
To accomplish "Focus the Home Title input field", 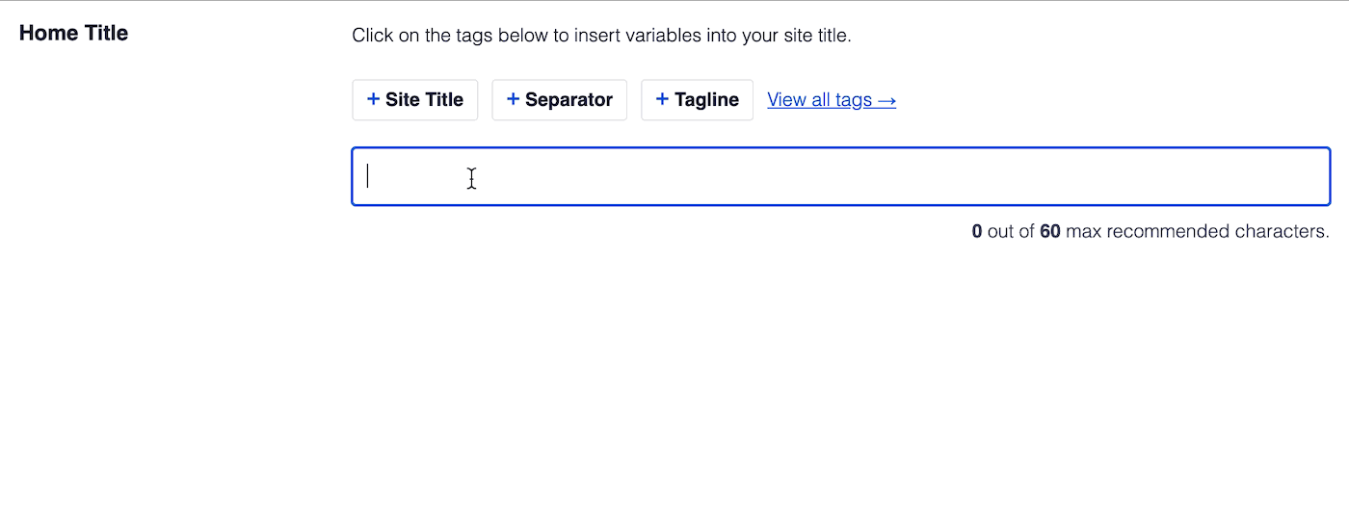I will coord(841,176).
